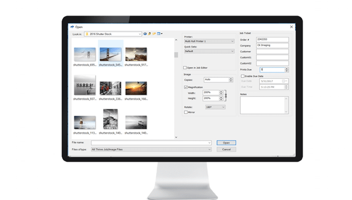This screenshot has width=352, height=200.
Task: Enable Due Date checkbox
Action: [243, 76]
